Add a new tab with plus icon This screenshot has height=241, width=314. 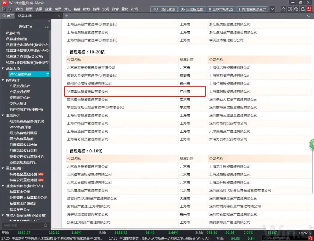pos(66,16)
